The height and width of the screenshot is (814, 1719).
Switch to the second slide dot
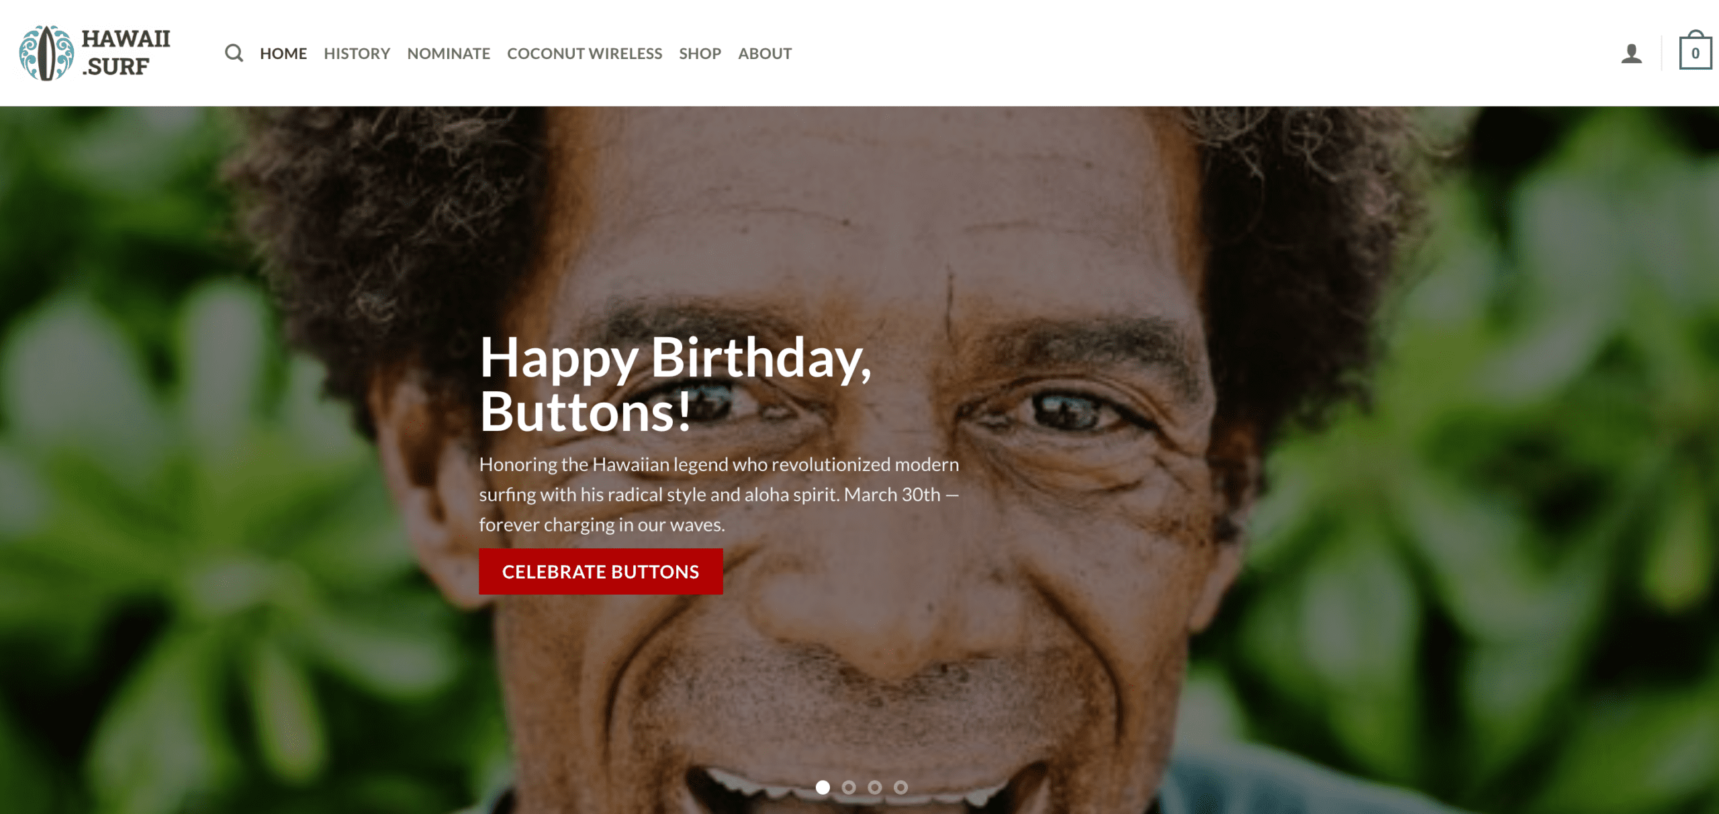849,787
